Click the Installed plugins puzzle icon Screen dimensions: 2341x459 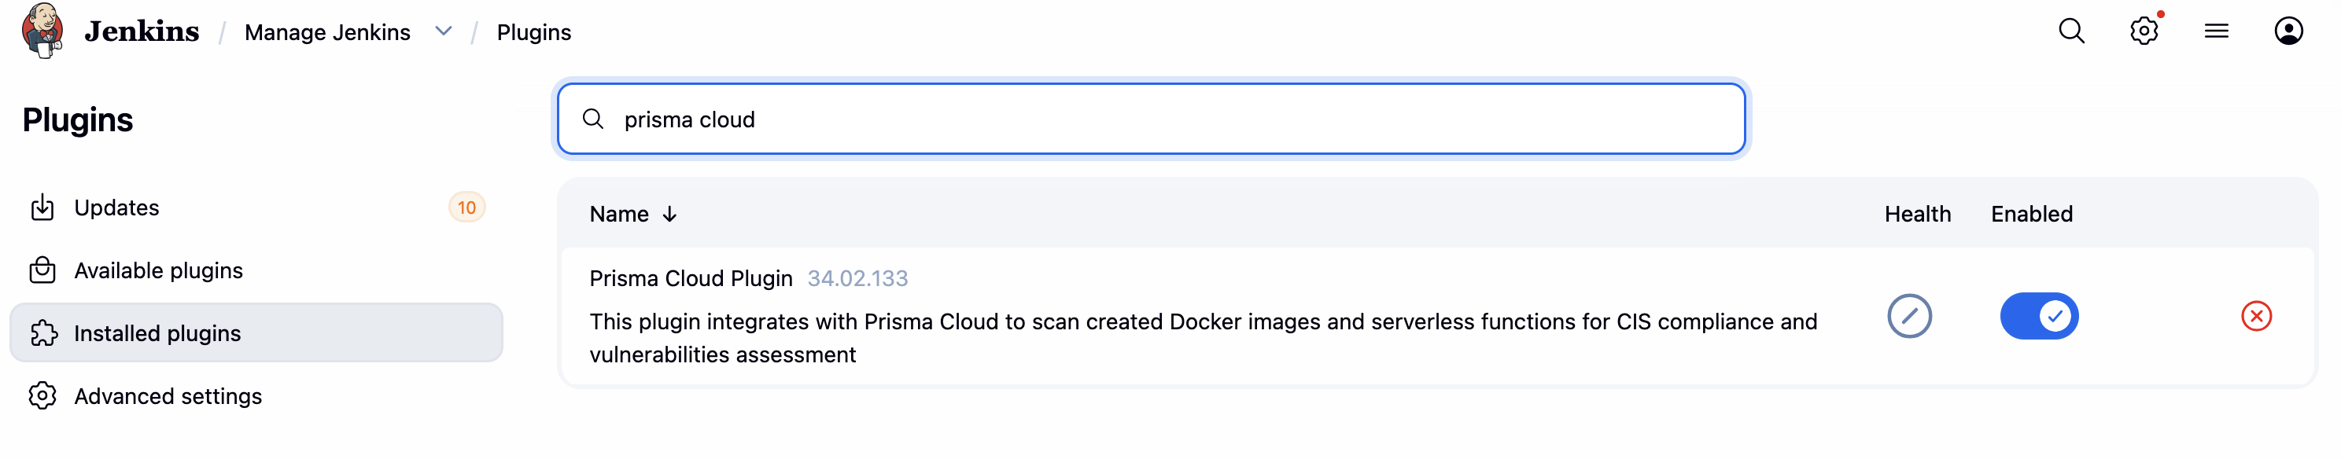click(42, 333)
